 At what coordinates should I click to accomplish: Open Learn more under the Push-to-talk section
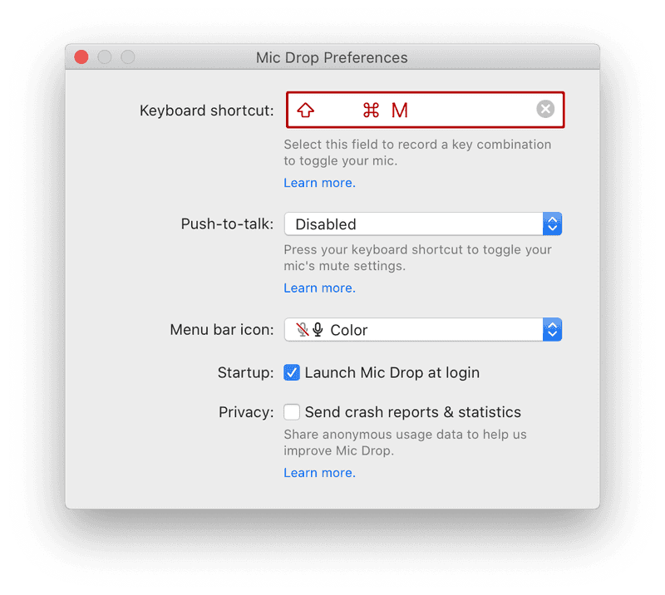pyautogui.click(x=319, y=288)
